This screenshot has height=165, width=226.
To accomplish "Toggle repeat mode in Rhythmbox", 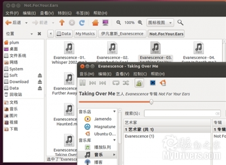I will 116,83.
